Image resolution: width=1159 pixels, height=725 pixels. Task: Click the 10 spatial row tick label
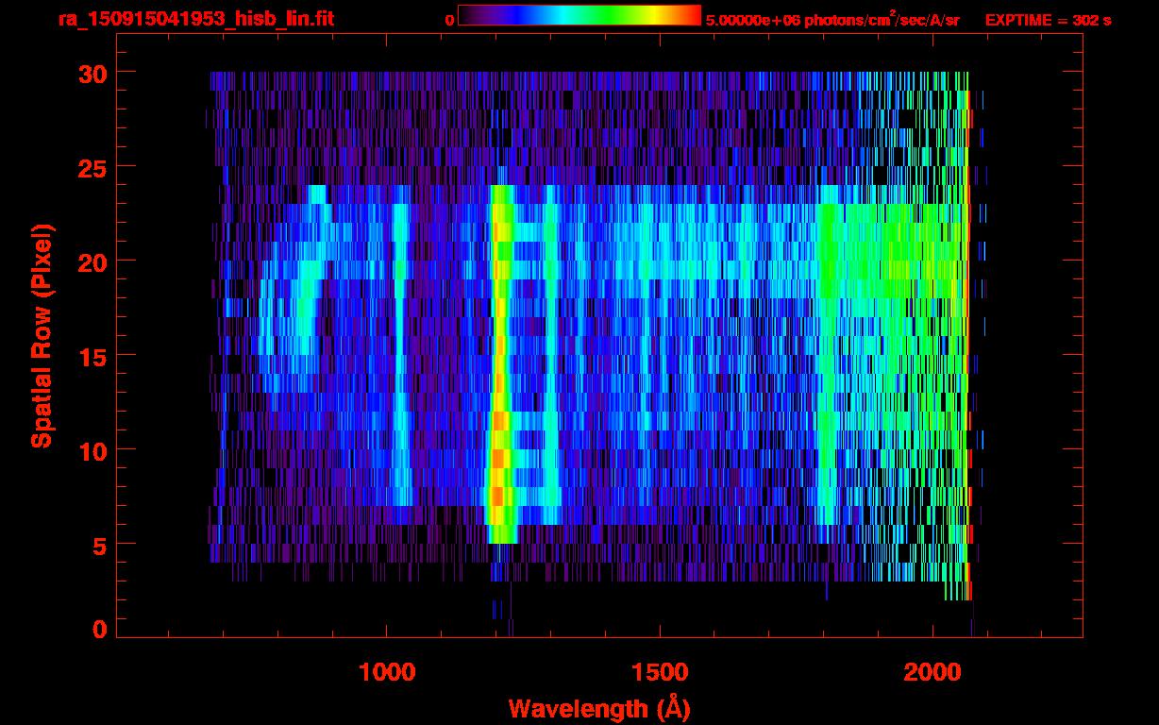tap(93, 450)
